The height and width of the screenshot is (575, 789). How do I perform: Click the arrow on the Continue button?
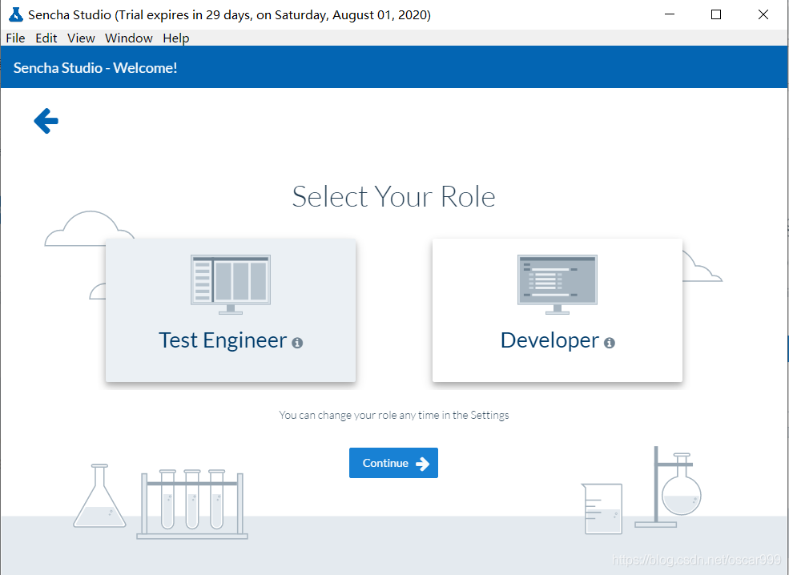tap(423, 464)
